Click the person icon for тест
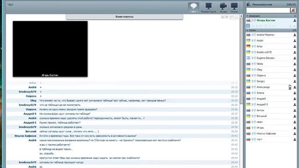Image resolution: width=299 pixels, height=168 pixels. point(295,140)
